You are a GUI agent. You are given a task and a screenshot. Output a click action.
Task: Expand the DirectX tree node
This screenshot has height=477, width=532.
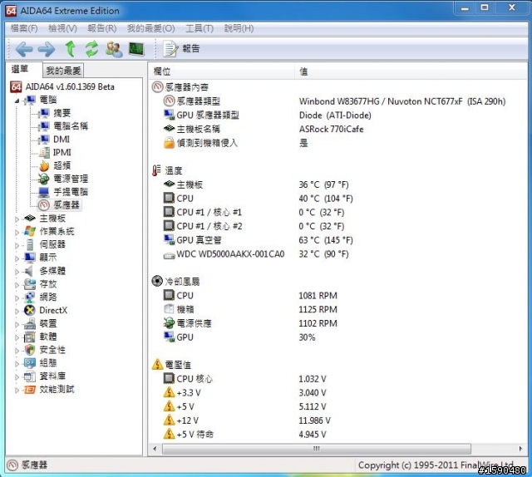click(17, 311)
